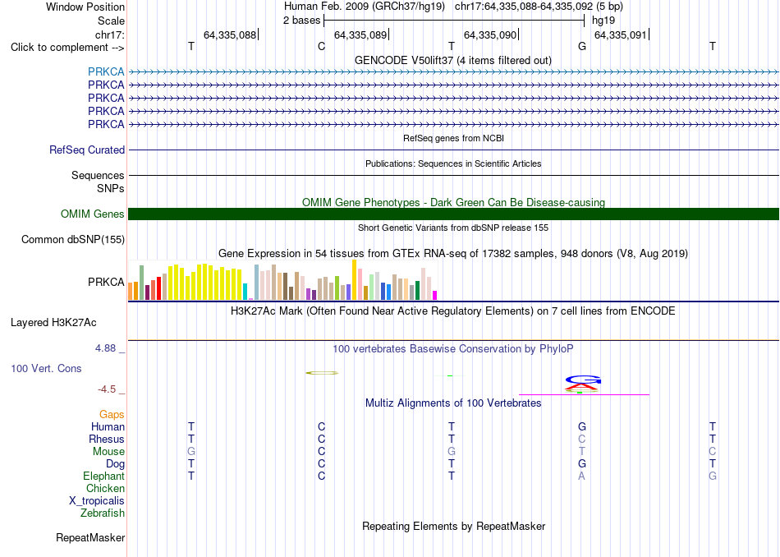This screenshot has height=557, width=780.
Task: Click the T base in the Mouse alignment row
Action: [582, 452]
